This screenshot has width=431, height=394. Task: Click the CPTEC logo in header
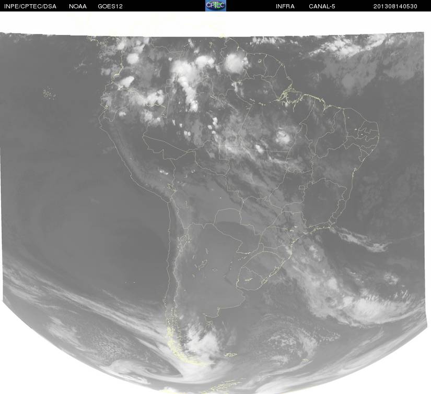pyautogui.click(x=216, y=6)
